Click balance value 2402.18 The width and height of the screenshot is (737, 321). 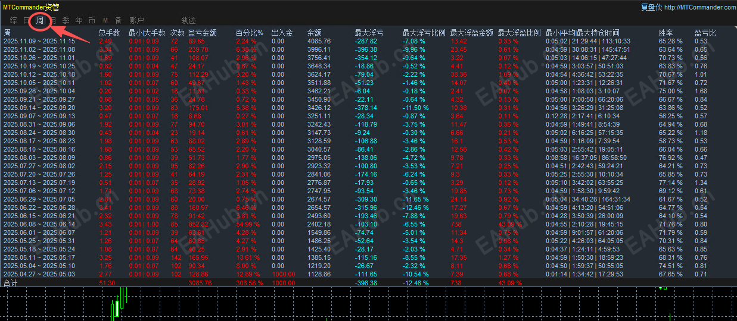pos(319,224)
